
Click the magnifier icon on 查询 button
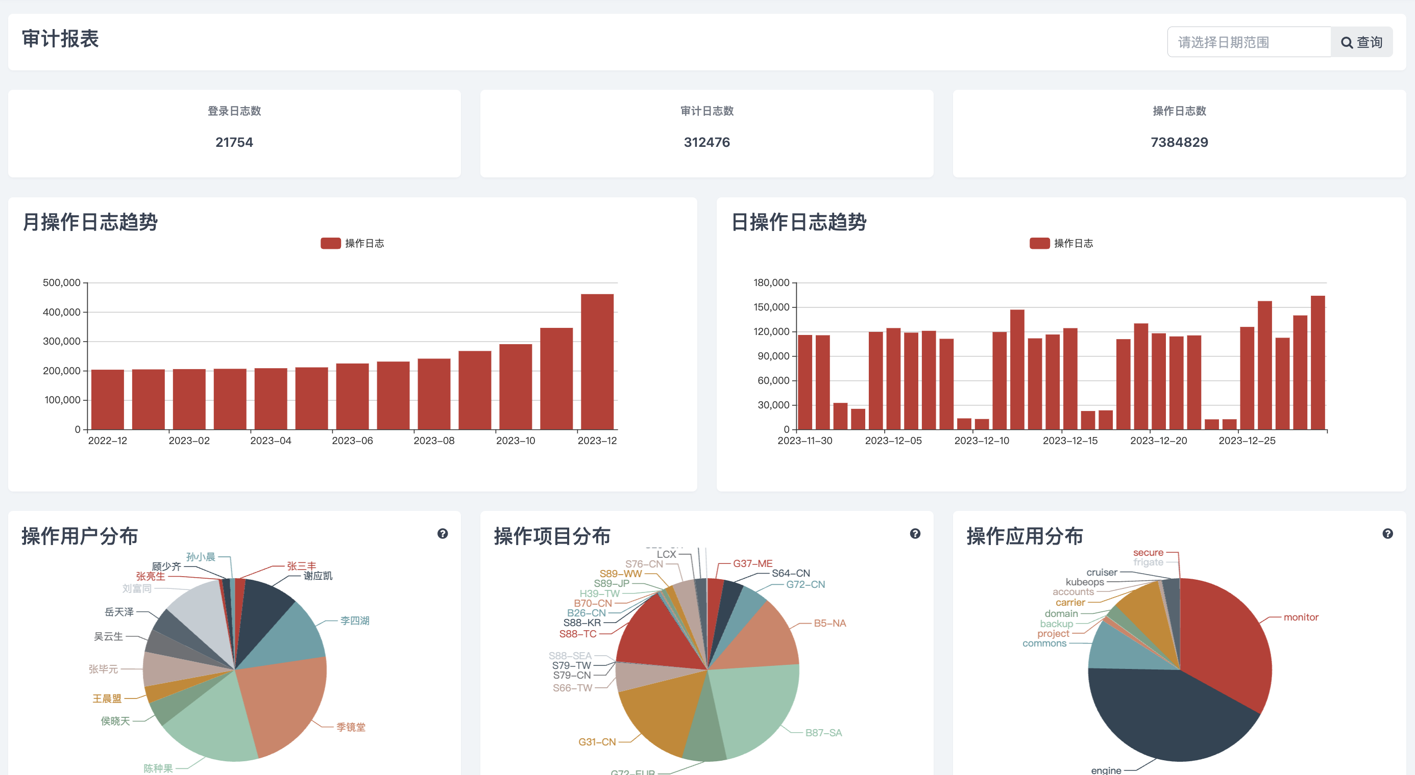(x=1346, y=43)
